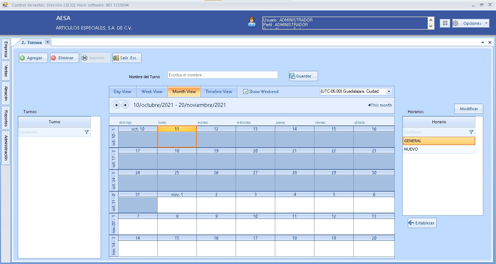Open the Empresa side tab

point(6,49)
